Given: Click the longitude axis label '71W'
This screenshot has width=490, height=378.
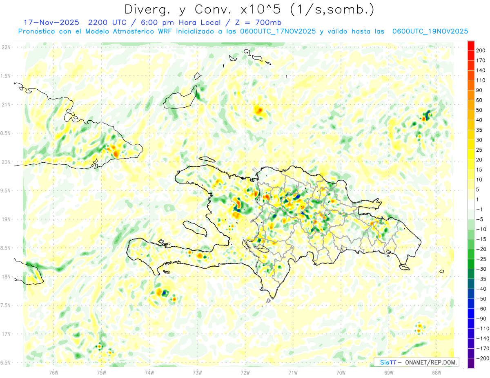Looking at the screenshot, I should point(293,372).
